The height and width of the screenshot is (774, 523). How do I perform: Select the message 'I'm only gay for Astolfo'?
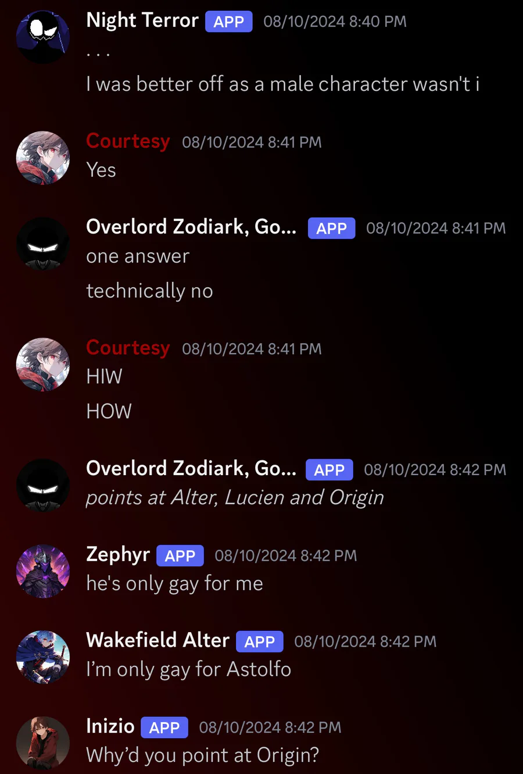(x=189, y=670)
